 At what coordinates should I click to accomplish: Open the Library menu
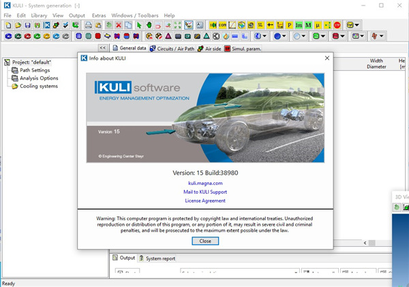39,15
